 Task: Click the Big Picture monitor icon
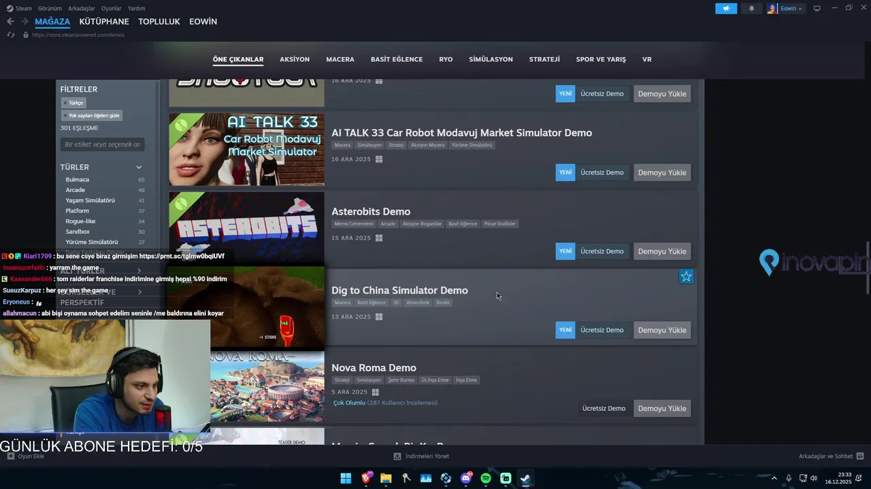point(817,8)
